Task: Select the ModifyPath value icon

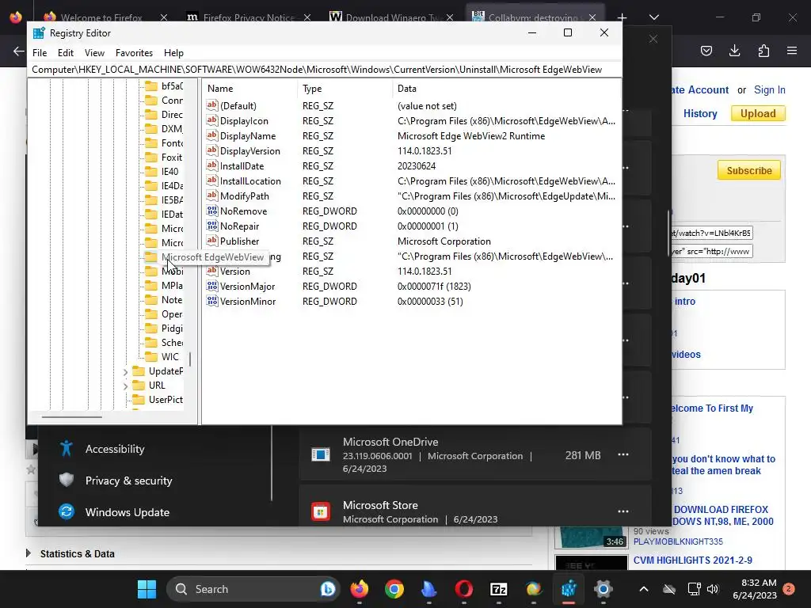Action: pyautogui.click(x=211, y=196)
